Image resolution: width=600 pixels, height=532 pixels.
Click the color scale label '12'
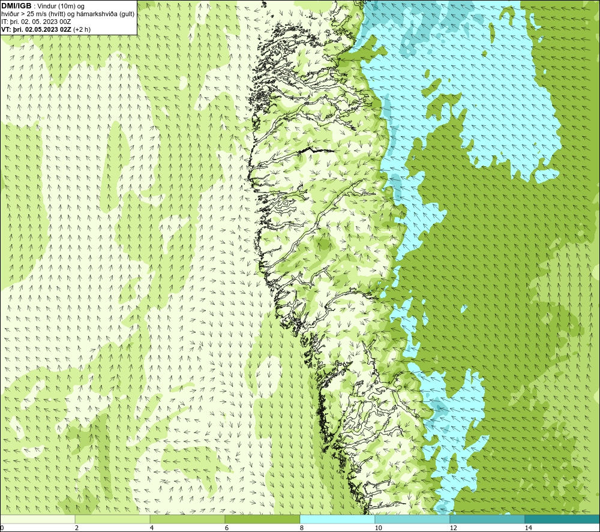pyautogui.click(x=453, y=528)
